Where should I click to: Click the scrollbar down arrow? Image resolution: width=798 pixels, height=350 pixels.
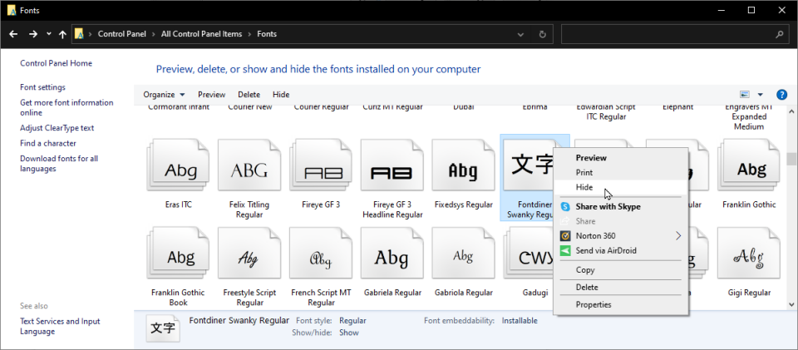click(x=791, y=304)
